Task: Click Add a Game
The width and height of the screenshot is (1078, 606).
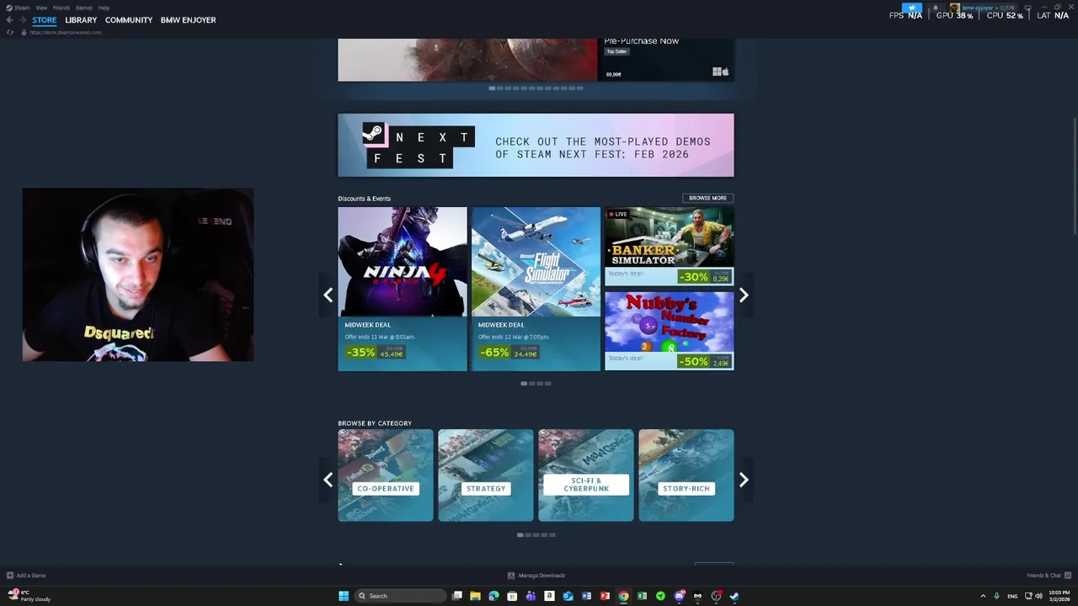Action: (x=26, y=576)
